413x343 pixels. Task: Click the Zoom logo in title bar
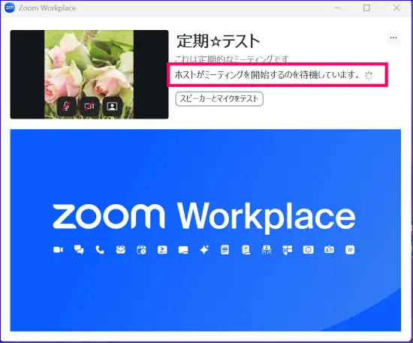click(x=10, y=8)
